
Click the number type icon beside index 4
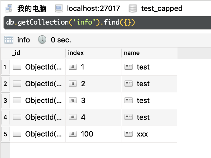73,117
